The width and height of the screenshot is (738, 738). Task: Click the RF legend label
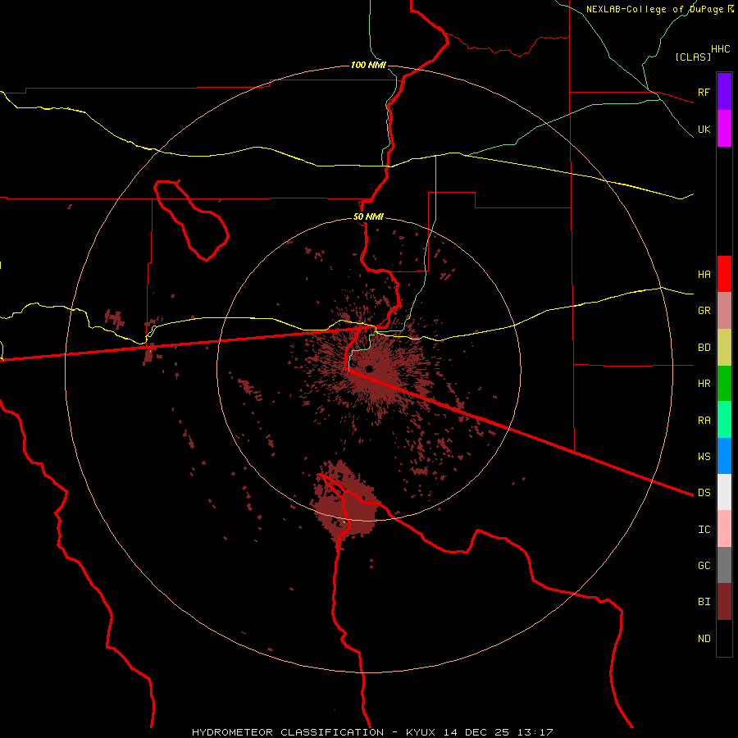click(x=704, y=92)
